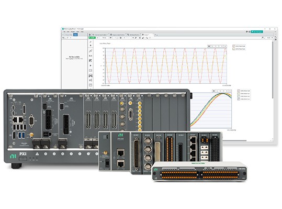Start the test with the green RUN button
This screenshot has width=282, height=209.
92,38
